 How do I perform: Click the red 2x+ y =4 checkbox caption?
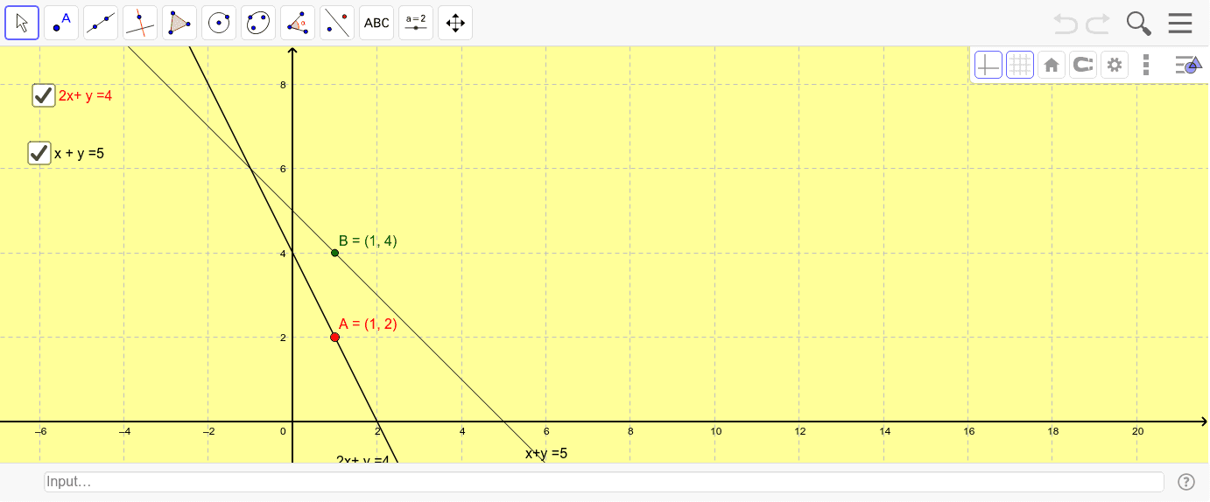coord(86,95)
